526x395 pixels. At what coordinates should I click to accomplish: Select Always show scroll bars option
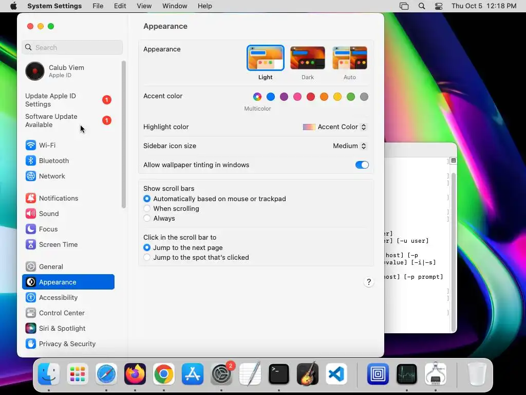pyautogui.click(x=147, y=218)
